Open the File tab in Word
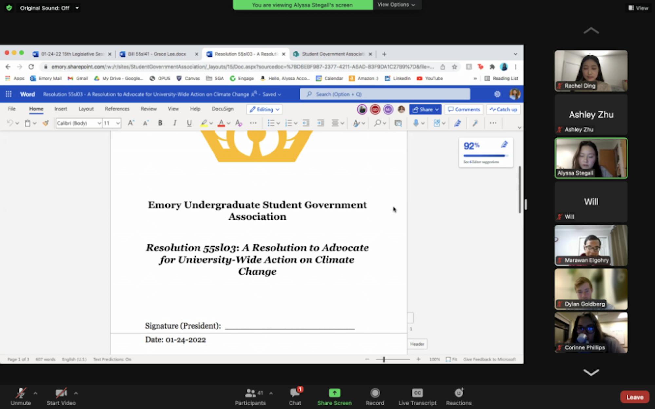The height and width of the screenshot is (409, 655). pyautogui.click(x=12, y=109)
